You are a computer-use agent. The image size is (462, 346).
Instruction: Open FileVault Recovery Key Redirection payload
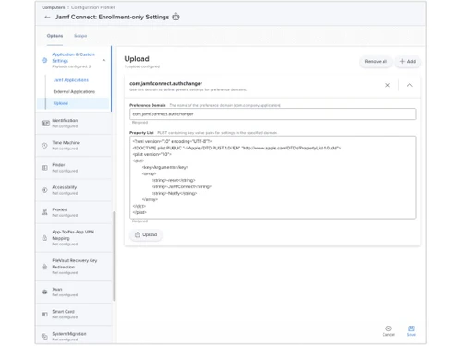coord(74,267)
